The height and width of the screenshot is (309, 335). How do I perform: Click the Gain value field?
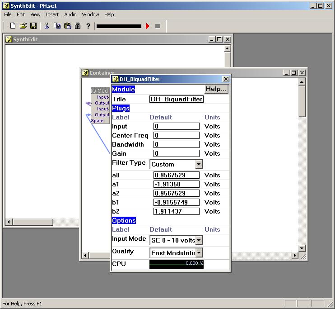point(176,153)
